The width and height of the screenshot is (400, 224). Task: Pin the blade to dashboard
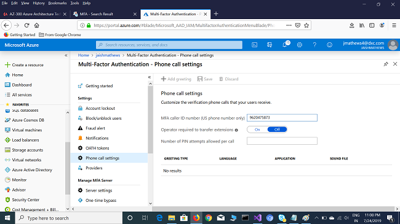pyautogui.click(x=386, y=64)
